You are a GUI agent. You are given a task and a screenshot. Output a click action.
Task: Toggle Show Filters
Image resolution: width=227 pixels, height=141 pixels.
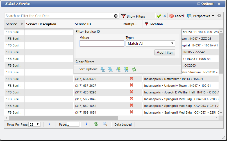coord(133,16)
